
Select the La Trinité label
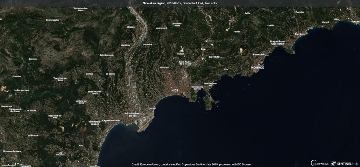click(x=214, y=57)
